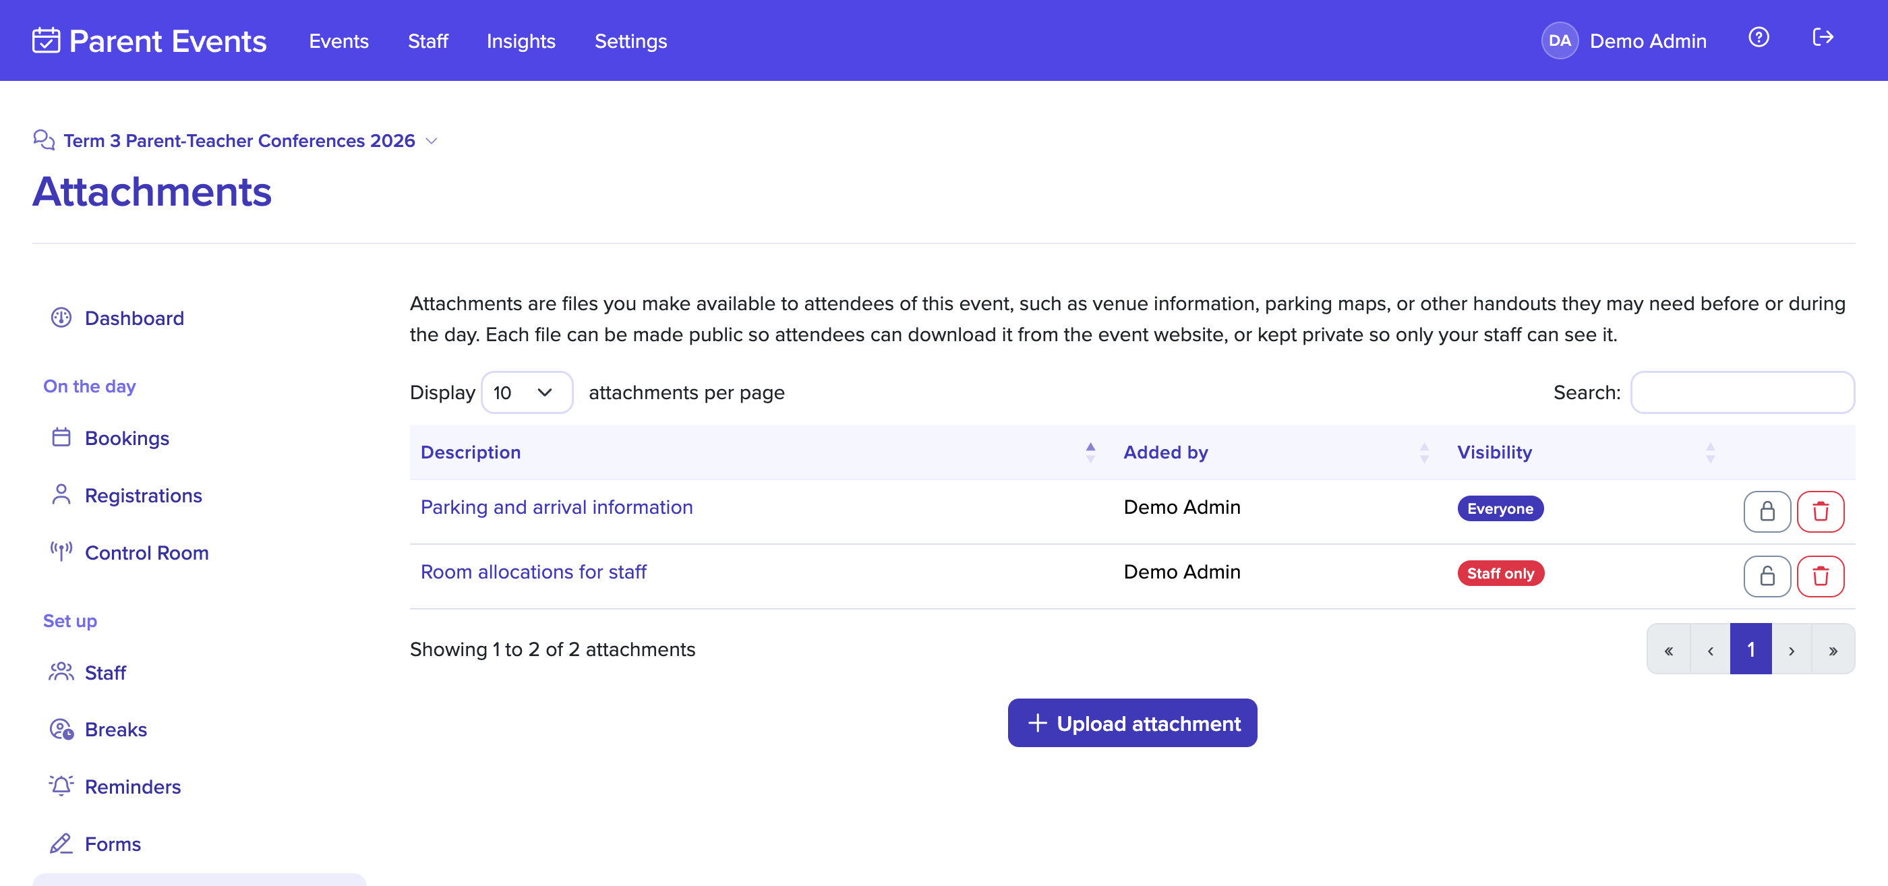Screen dimensions: 1888x886
Task: Open Forms in sidebar
Action: click(113, 844)
